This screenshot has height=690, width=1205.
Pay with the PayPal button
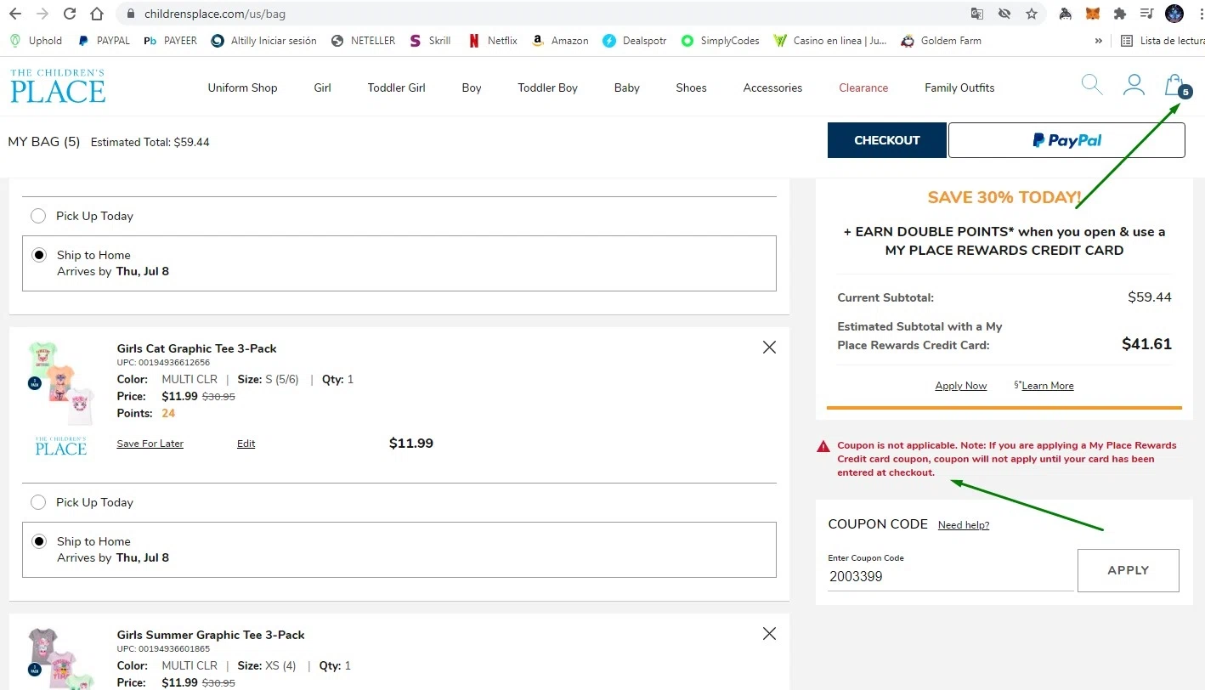pyautogui.click(x=1066, y=140)
